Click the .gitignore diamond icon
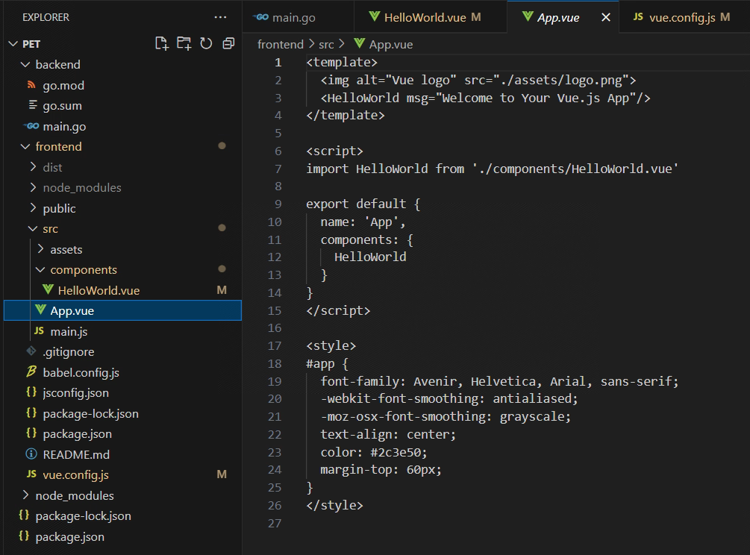This screenshot has height=555, width=750. pos(31,351)
